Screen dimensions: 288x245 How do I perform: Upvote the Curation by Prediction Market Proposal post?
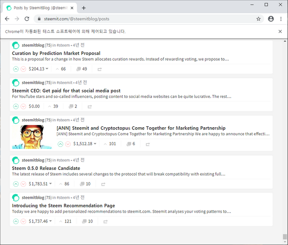(16, 69)
